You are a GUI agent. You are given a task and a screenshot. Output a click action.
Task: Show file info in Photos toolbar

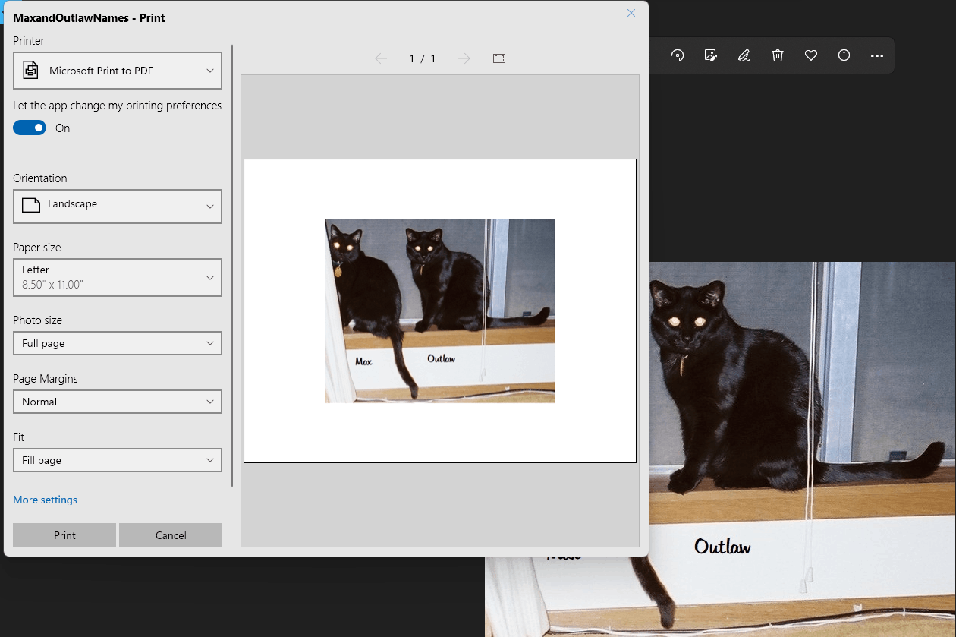point(844,55)
